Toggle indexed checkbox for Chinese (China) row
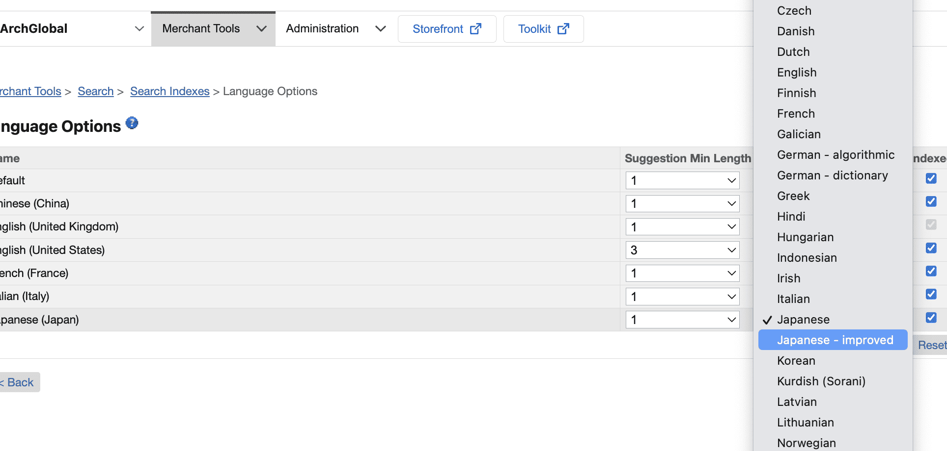 [x=931, y=201]
